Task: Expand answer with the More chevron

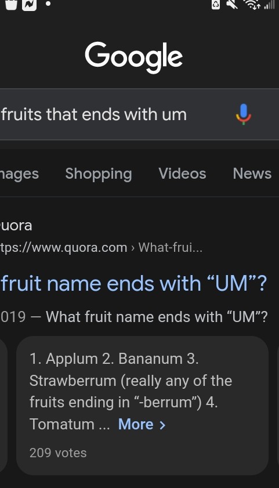Action: point(142,424)
